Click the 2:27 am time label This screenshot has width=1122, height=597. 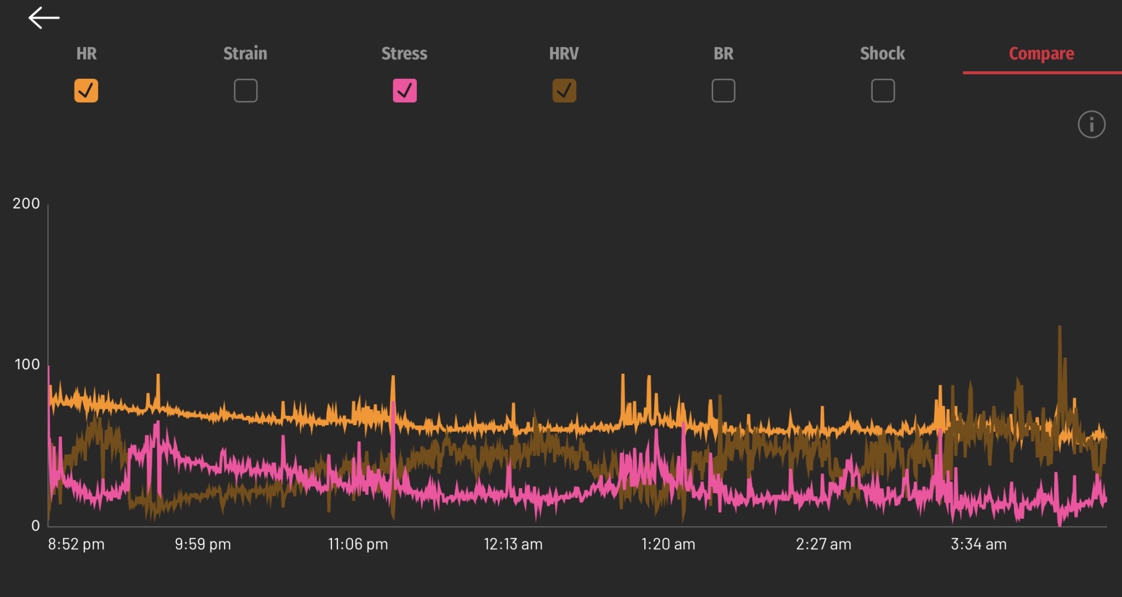click(x=823, y=544)
